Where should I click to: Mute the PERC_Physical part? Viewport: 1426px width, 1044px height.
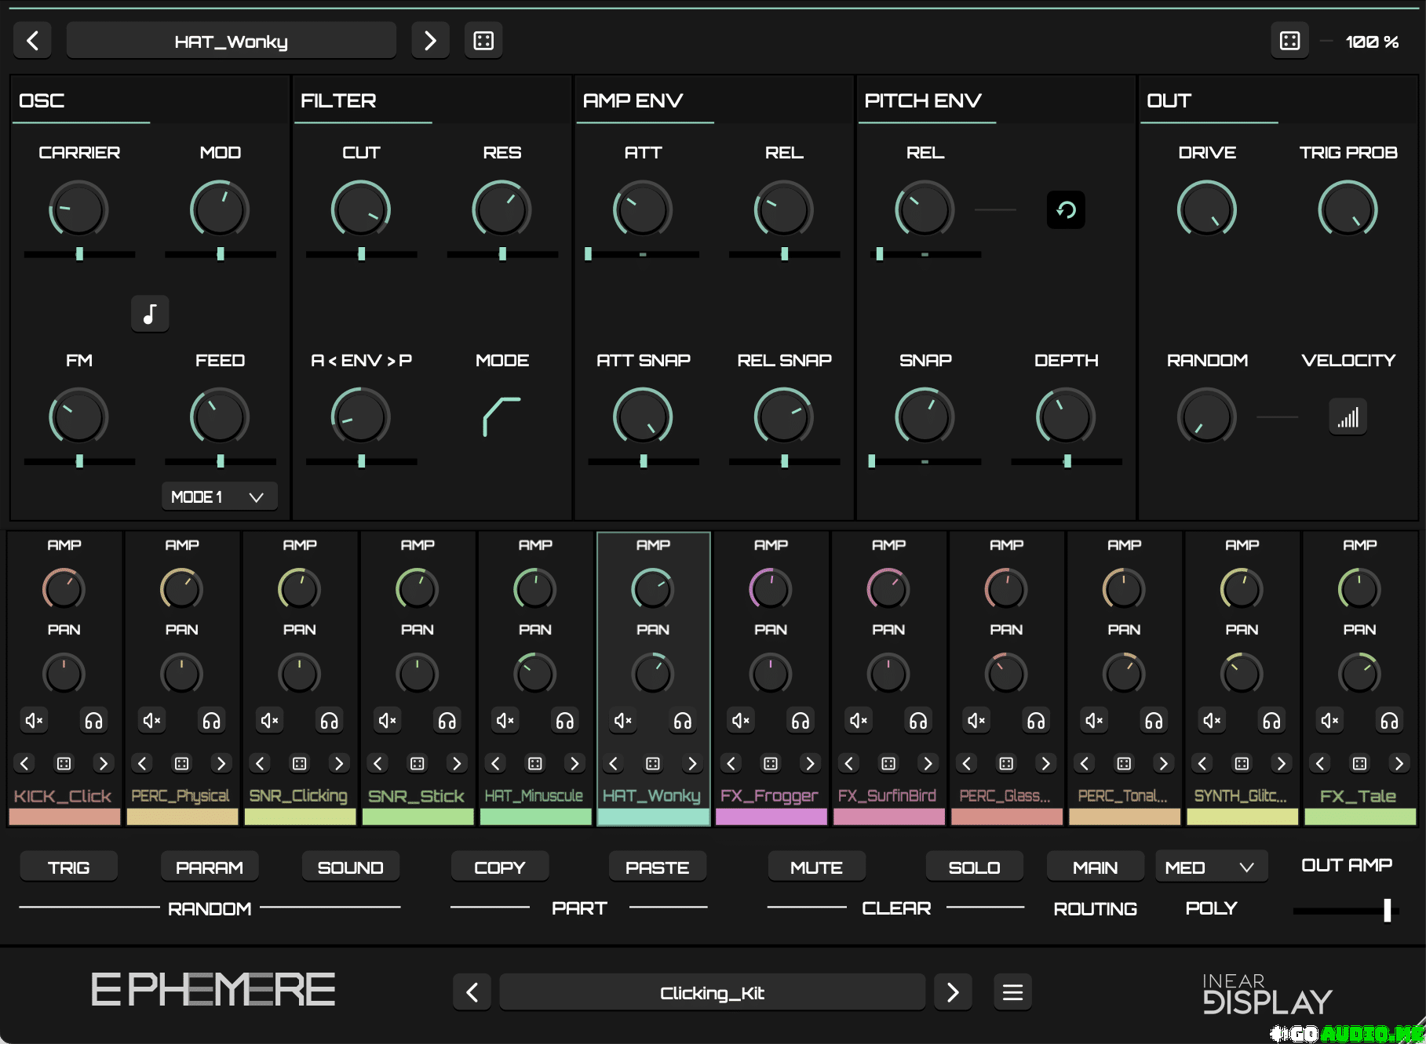(x=152, y=720)
